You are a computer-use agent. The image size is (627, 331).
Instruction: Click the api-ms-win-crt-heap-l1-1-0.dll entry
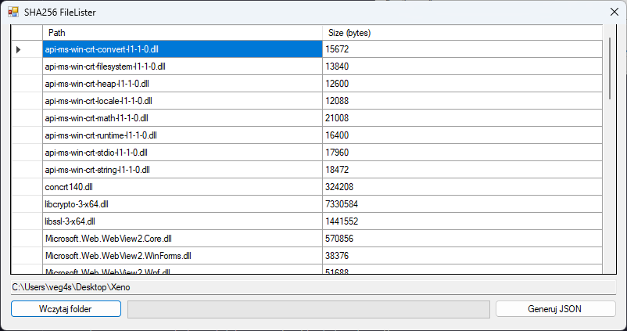181,84
